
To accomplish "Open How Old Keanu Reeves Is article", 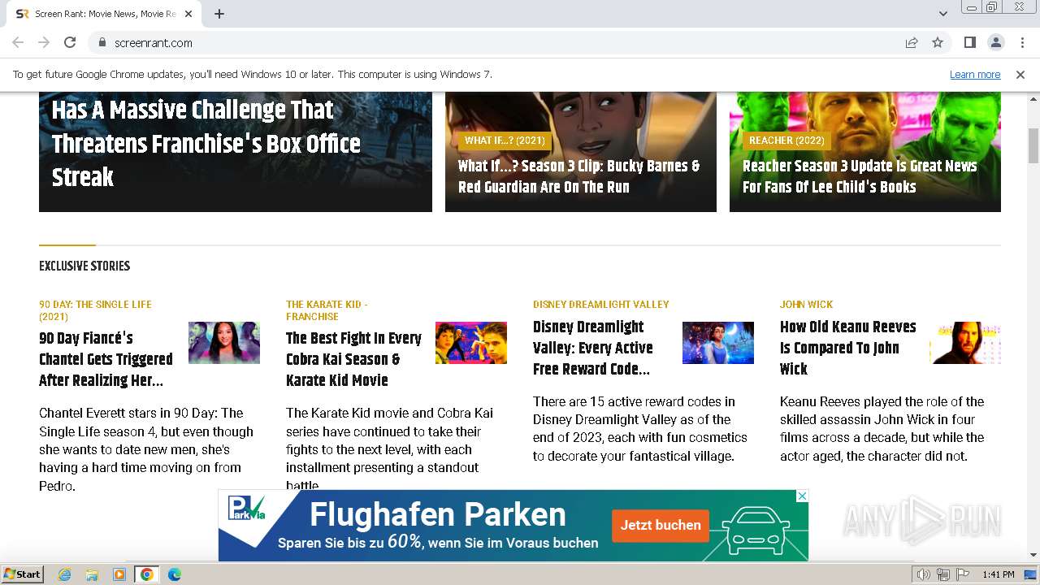I will pos(847,348).
